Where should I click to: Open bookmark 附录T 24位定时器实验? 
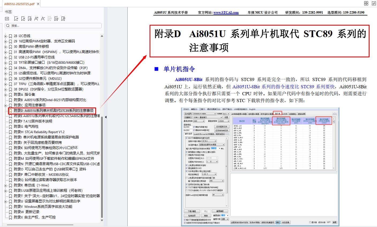(57, 196)
